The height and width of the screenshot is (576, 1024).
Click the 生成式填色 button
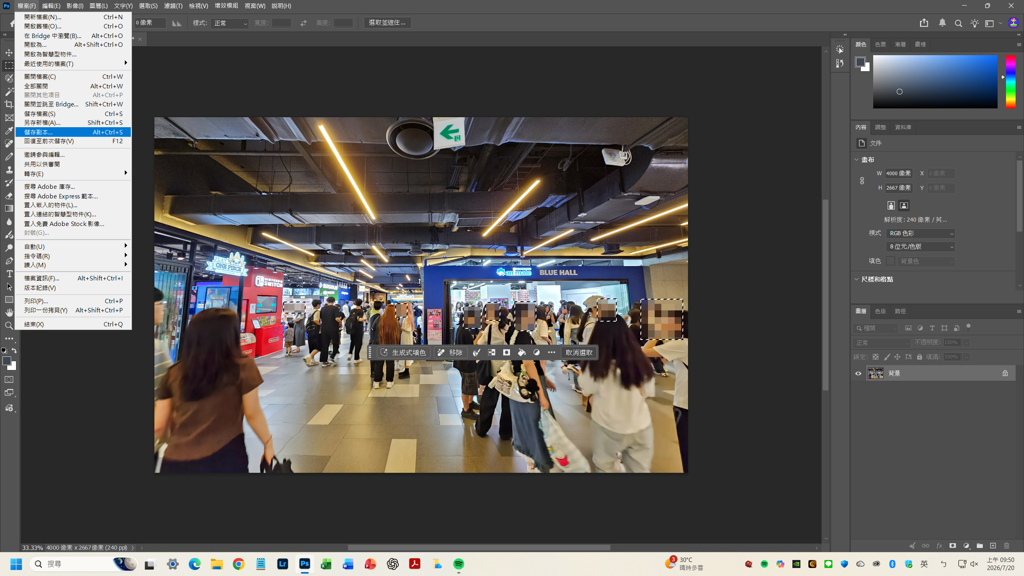pos(404,352)
